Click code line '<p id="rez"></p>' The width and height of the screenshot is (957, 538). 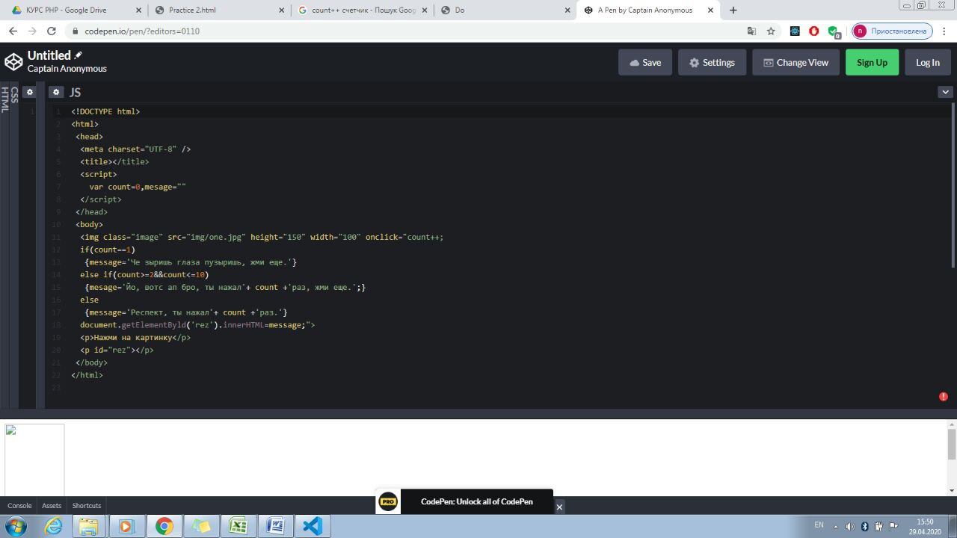[x=117, y=350]
